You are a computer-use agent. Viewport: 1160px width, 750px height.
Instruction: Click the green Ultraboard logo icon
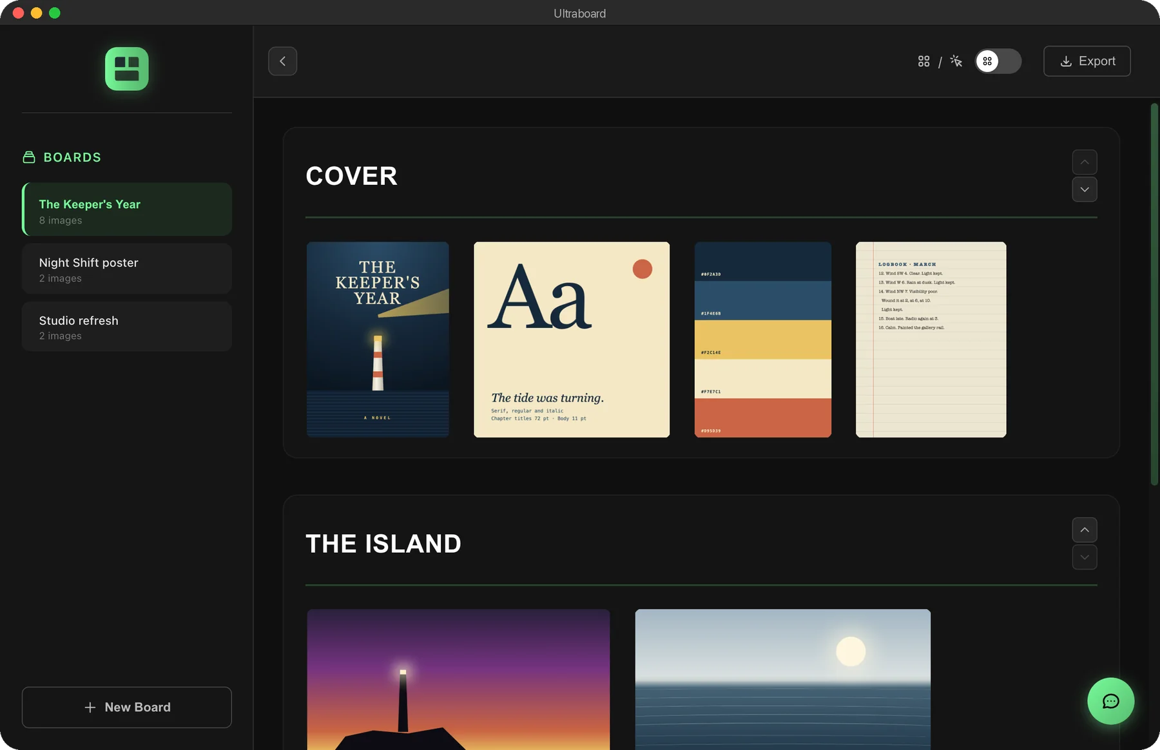[127, 69]
